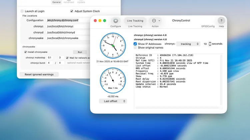Toggle Install chronywake checkbox
This screenshot has height=140, width=250.
pos(26,52)
